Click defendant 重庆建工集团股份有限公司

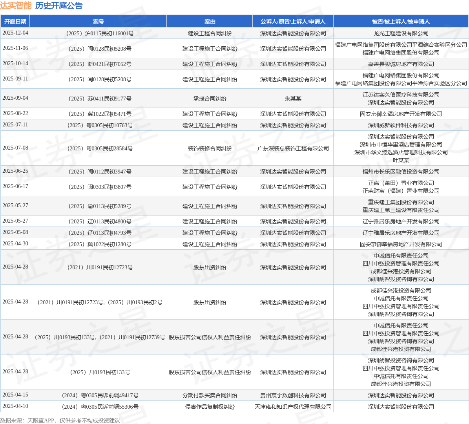click(x=401, y=202)
